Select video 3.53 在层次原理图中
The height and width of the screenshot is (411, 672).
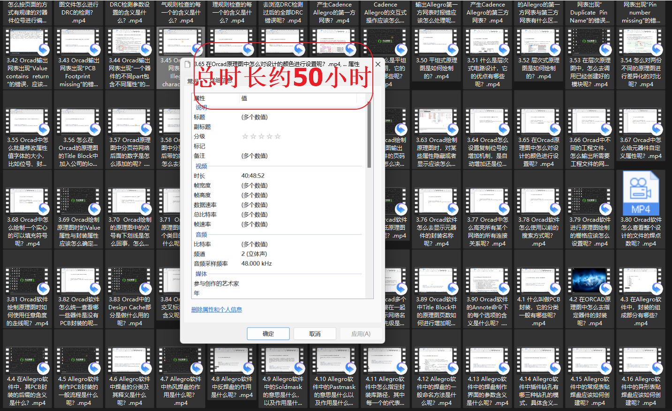click(590, 59)
